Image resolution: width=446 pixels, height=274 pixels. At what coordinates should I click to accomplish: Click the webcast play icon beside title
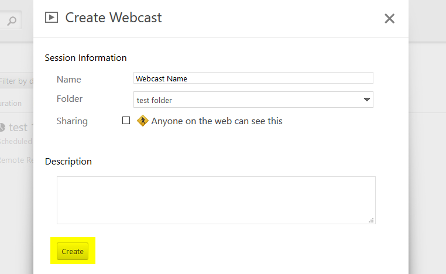pos(52,18)
